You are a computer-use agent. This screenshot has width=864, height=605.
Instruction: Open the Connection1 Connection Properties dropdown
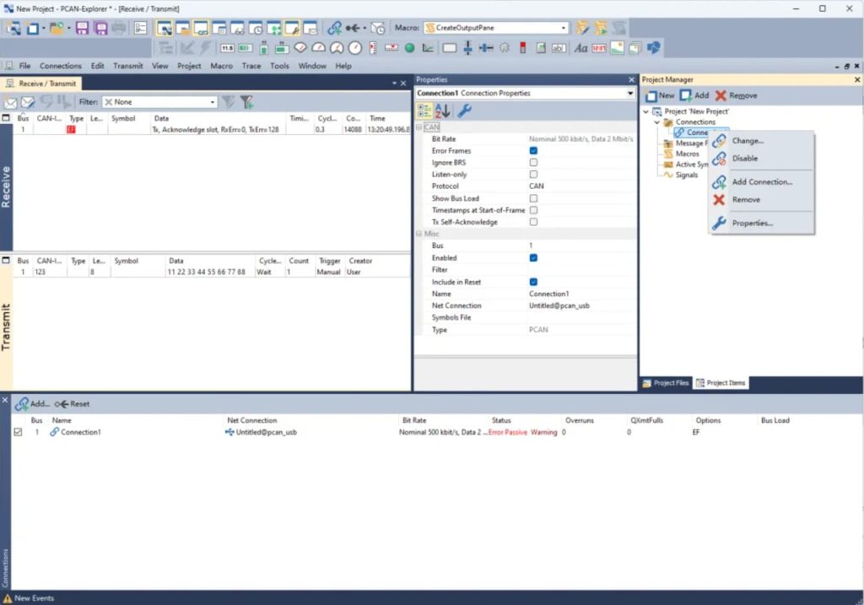(x=525, y=93)
